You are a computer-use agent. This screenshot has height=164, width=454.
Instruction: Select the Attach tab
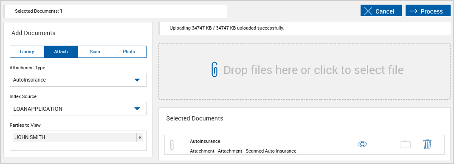click(x=61, y=52)
